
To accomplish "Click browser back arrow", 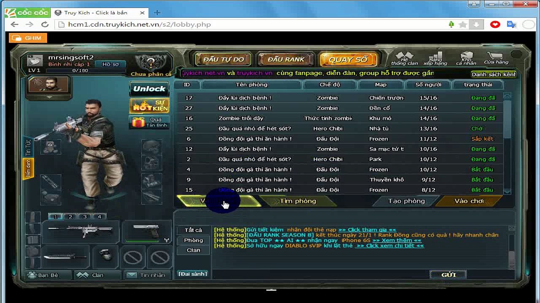I will pyautogui.click(x=15, y=24).
